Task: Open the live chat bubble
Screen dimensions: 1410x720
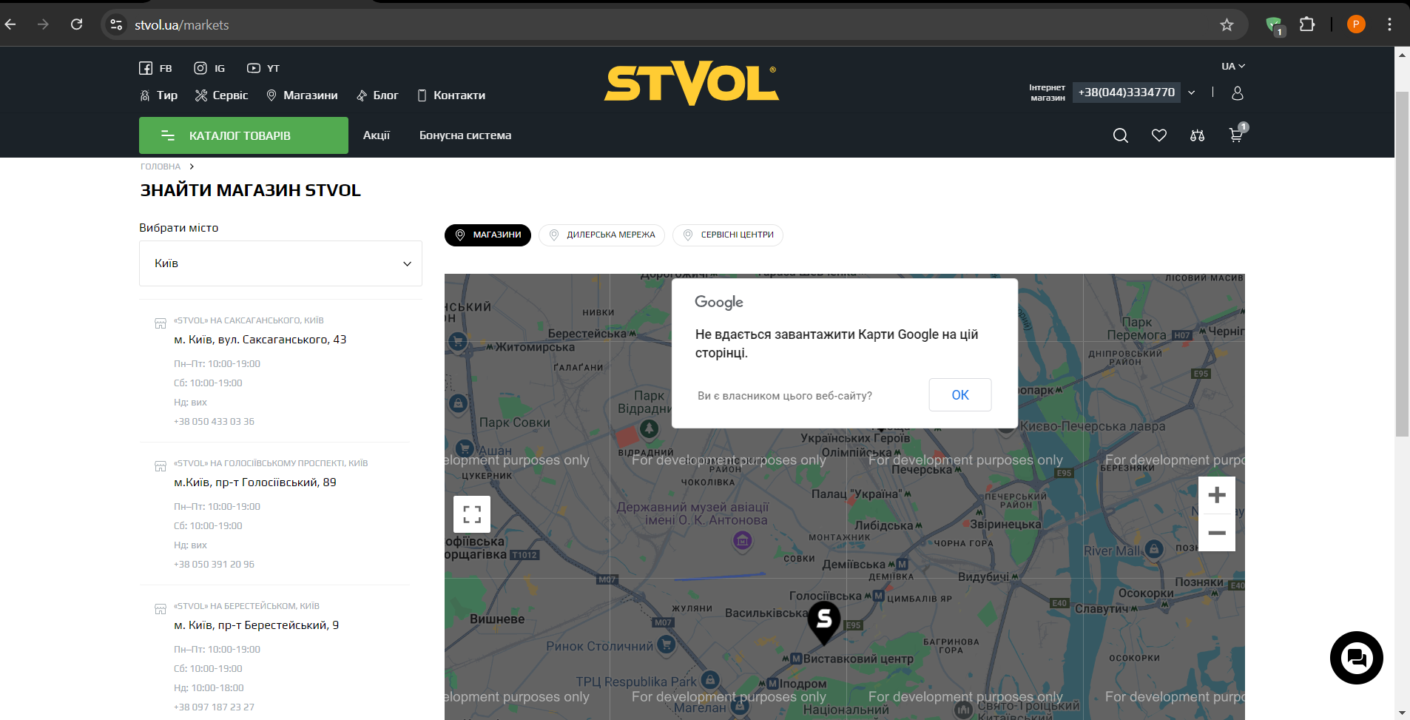Action: 1357,658
